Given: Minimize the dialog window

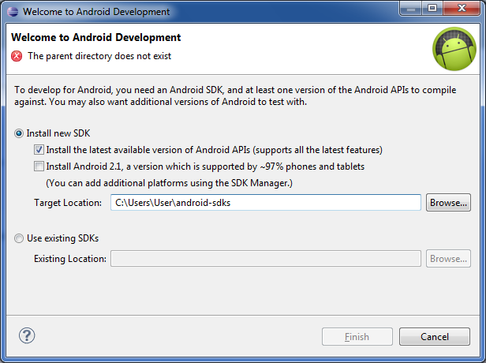Looking at the screenshot, I should pos(411,8).
